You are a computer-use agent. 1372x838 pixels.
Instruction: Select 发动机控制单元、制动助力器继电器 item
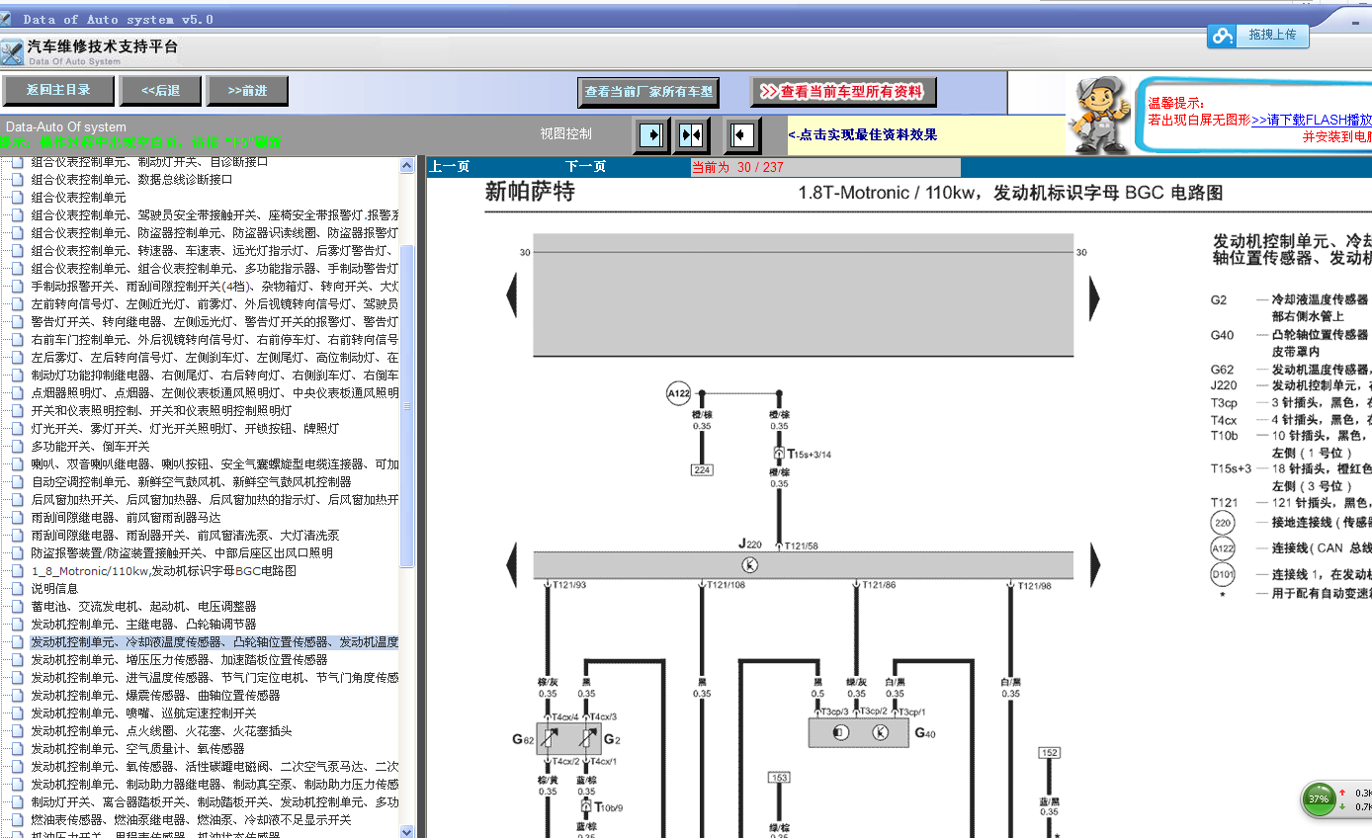tap(214, 785)
